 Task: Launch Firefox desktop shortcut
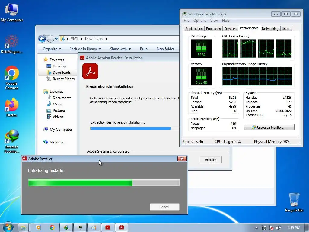click(12, 107)
